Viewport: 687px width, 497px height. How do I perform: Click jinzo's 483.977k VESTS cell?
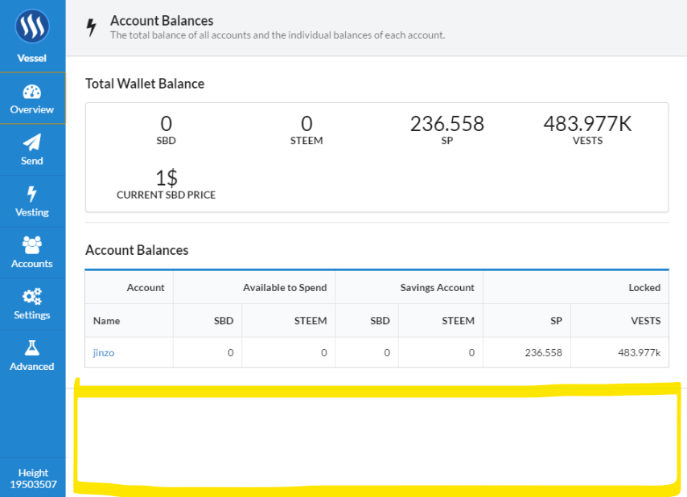click(x=620, y=352)
